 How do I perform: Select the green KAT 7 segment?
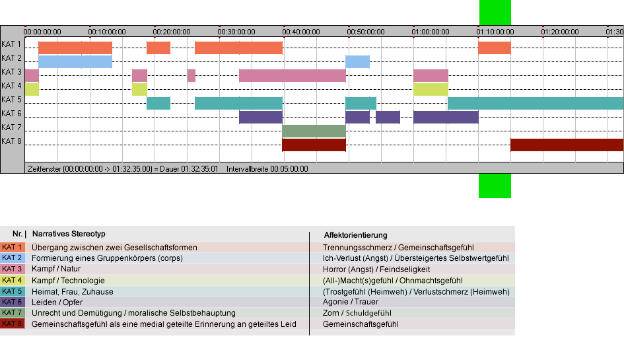coord(314,131)
